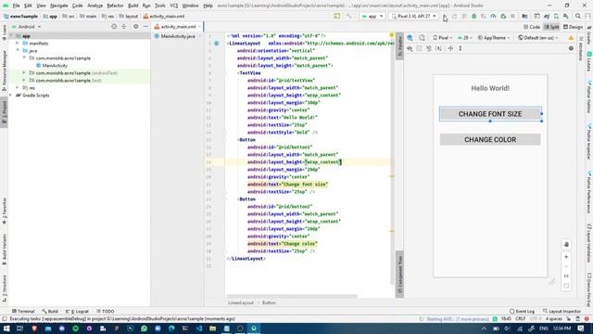
Task: Open Android project view dropdown
Action: click(26, 27)
